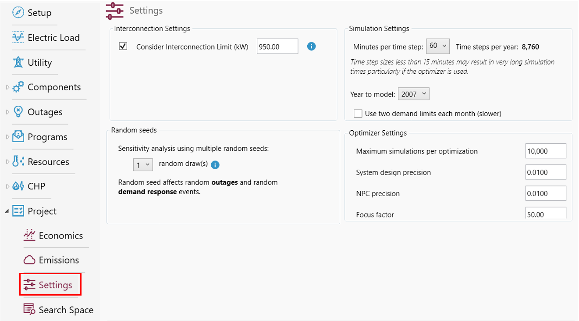
Task: Open the random draws count dropdown
Action: point(142,165)
